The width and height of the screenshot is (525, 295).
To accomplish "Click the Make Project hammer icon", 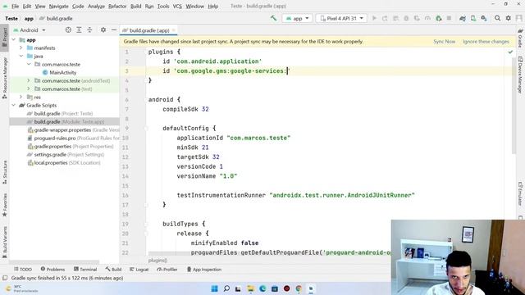I will (273, 18).
